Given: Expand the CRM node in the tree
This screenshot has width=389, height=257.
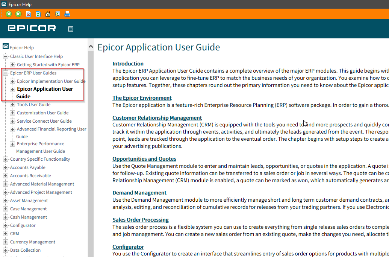Looking at the screenshot, I should (x=6, y=234).
